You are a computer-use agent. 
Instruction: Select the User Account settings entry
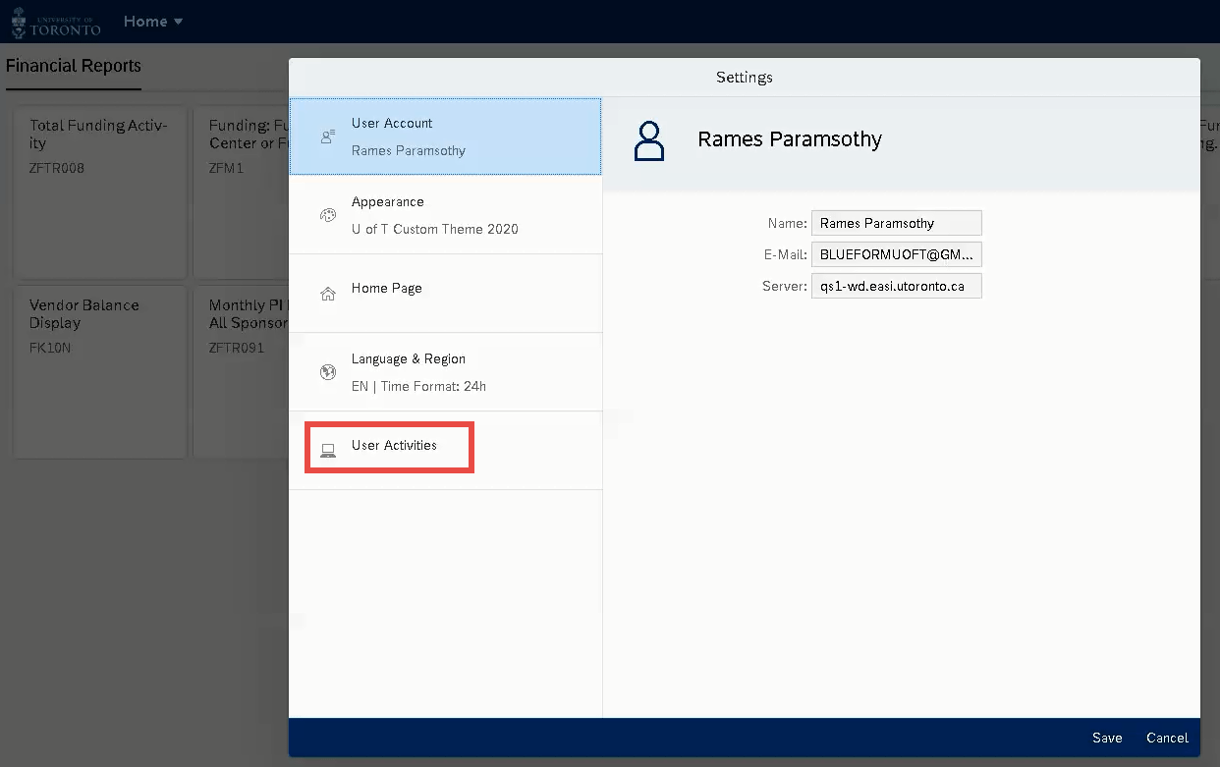[x=445, y=137]
